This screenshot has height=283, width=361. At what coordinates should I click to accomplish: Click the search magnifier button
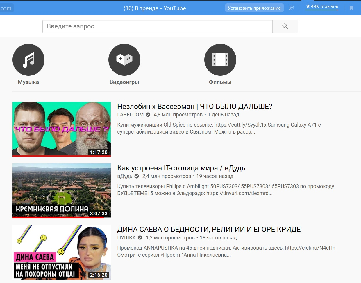285,26
